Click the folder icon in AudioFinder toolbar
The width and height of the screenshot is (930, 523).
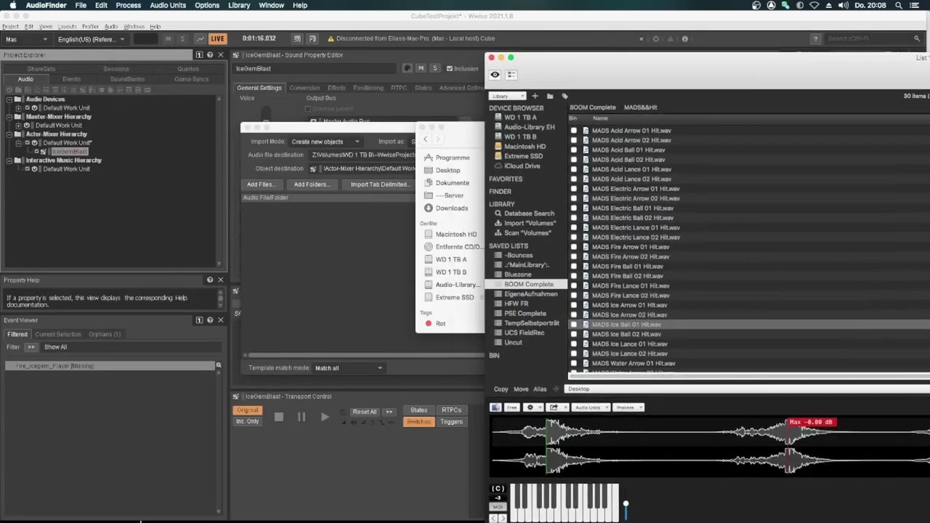coord(550,96)
